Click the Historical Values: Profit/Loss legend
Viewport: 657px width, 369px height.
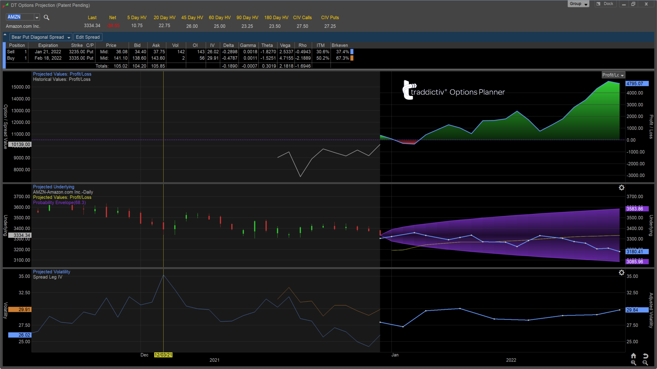click(x=62, y=80)
